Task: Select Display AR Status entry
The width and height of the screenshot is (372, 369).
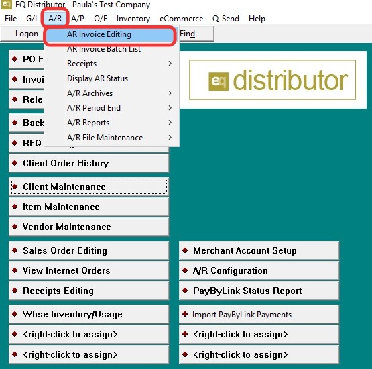Action: (111, 78)
